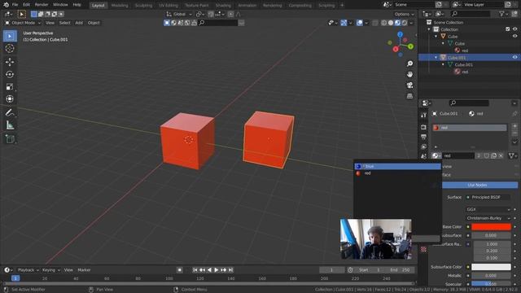
Task: Open the viewport Select menu
Action: (65, 23)
